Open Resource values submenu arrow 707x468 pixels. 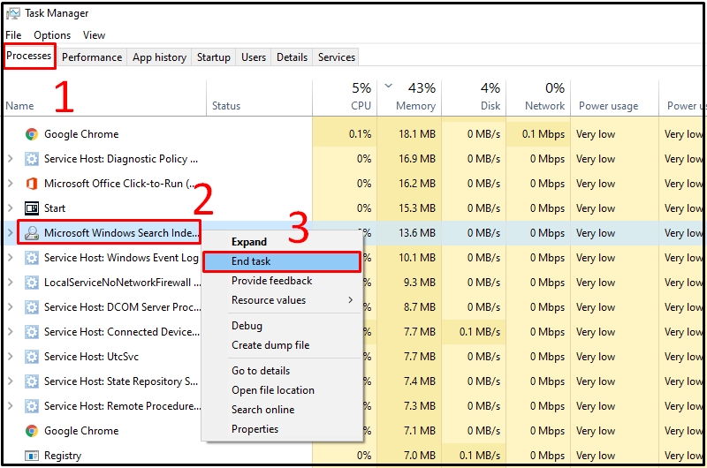click(350, 300)
